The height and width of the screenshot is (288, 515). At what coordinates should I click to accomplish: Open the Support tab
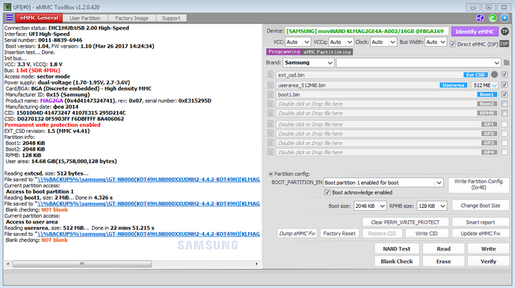pyautogui.click(x=171, y=18)
